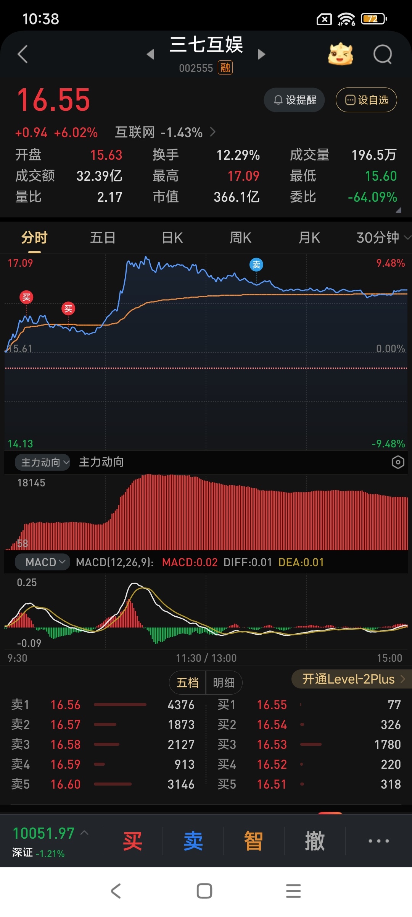Select the 分时 chart tab
The image size is (412, 917).
[x=34, y=238]
